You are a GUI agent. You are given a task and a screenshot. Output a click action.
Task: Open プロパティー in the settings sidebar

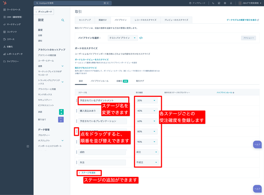tap(44, 135)
